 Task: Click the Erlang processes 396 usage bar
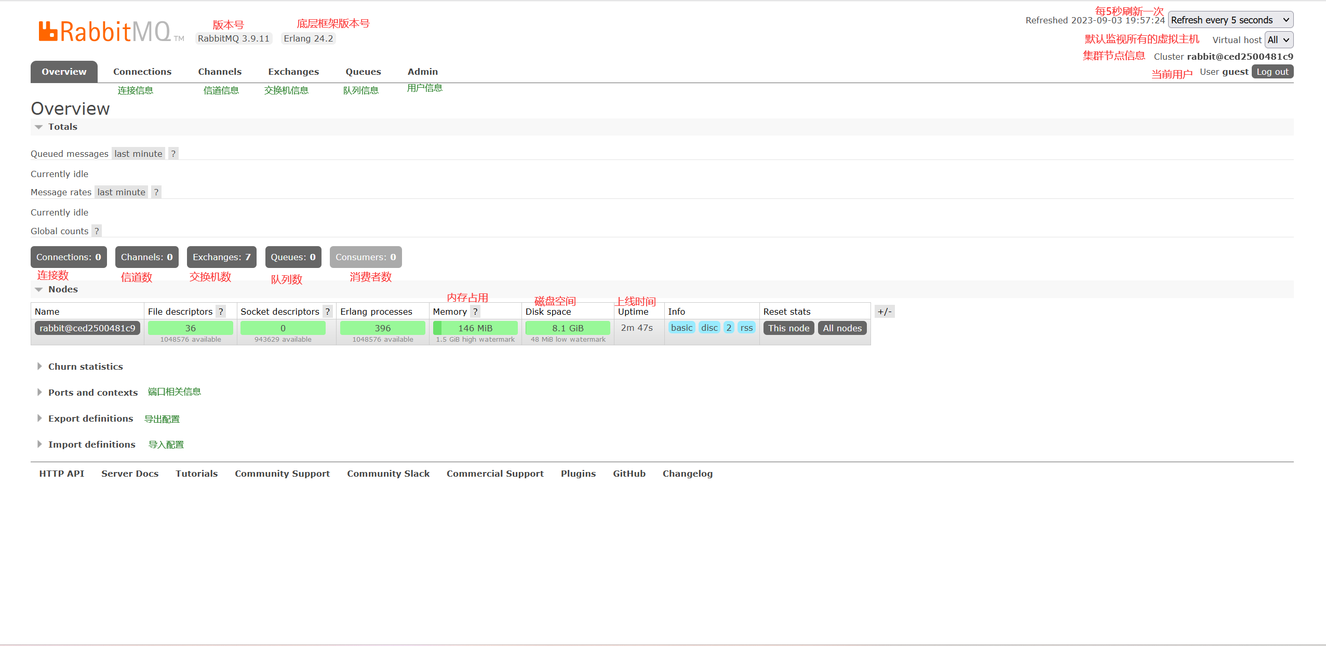[383, 328]
